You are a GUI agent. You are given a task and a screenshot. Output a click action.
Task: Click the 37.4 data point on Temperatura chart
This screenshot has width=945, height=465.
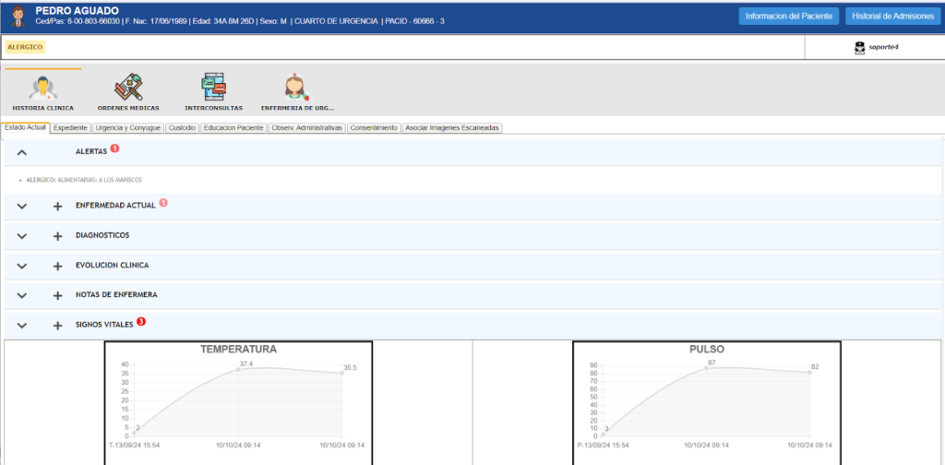[238, 370]
